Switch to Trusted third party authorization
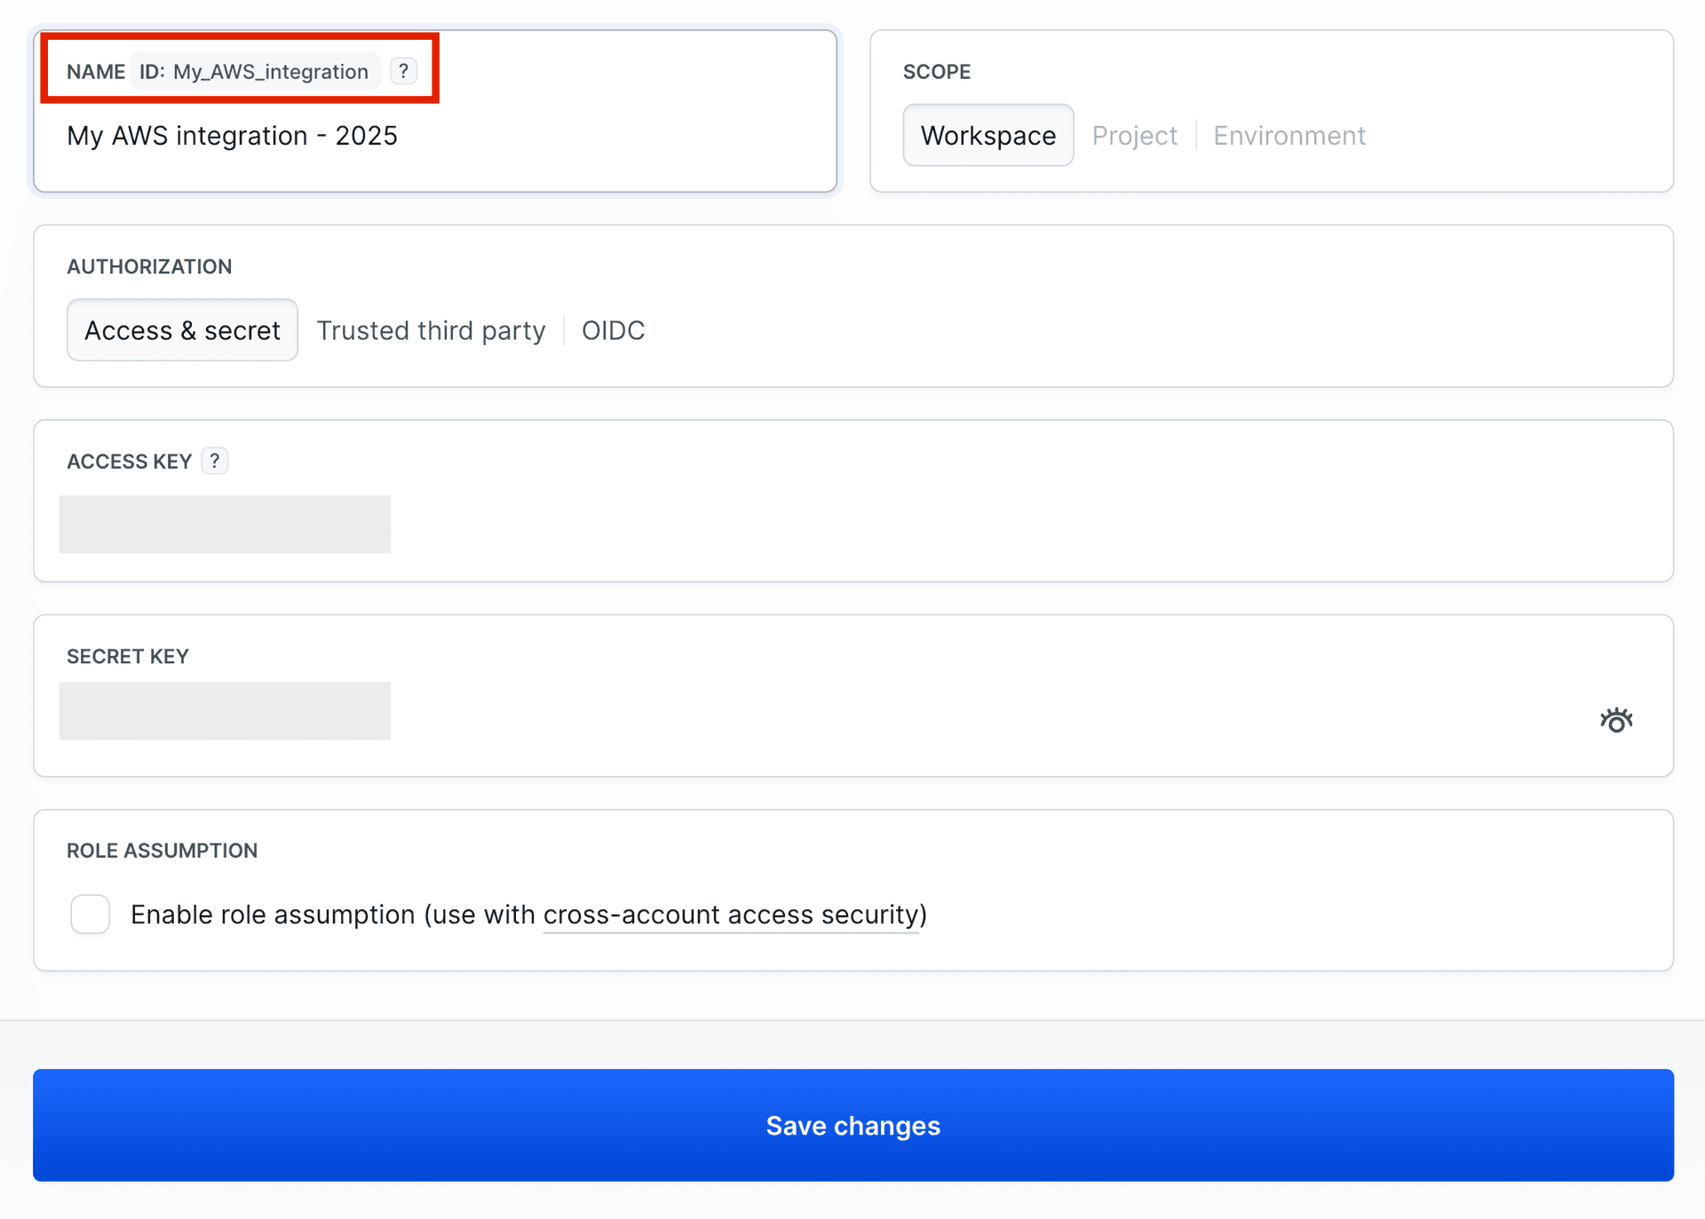This screenshot has width=1705, height=1219. (432, 329)
